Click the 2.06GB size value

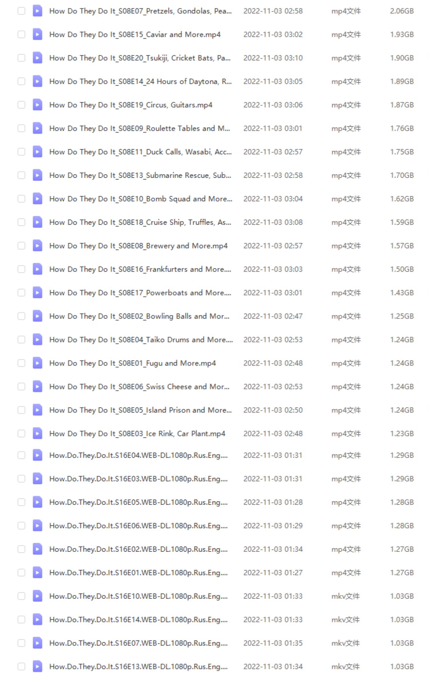coord(402,11)
